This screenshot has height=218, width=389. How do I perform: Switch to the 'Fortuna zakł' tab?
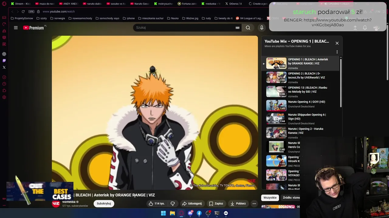click(187, 4)
